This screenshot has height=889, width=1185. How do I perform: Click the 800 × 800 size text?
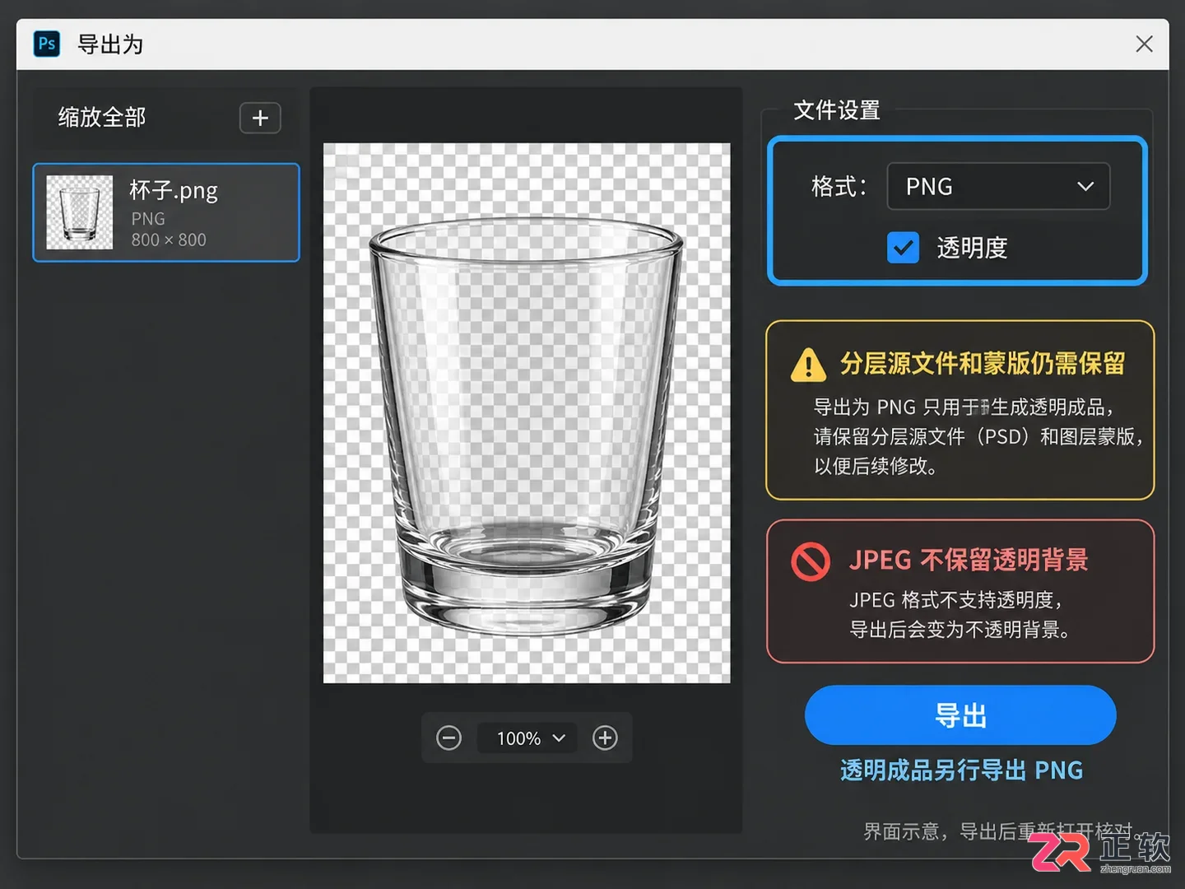[x=169, y=240]
